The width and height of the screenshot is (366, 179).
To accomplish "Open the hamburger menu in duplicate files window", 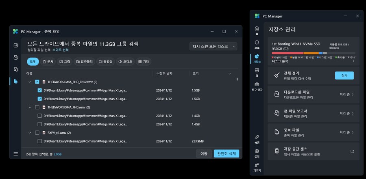I will pos(15,154).
